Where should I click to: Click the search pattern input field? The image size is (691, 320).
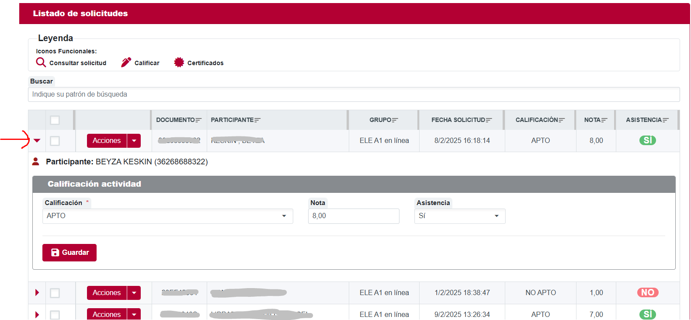point(354,94)
